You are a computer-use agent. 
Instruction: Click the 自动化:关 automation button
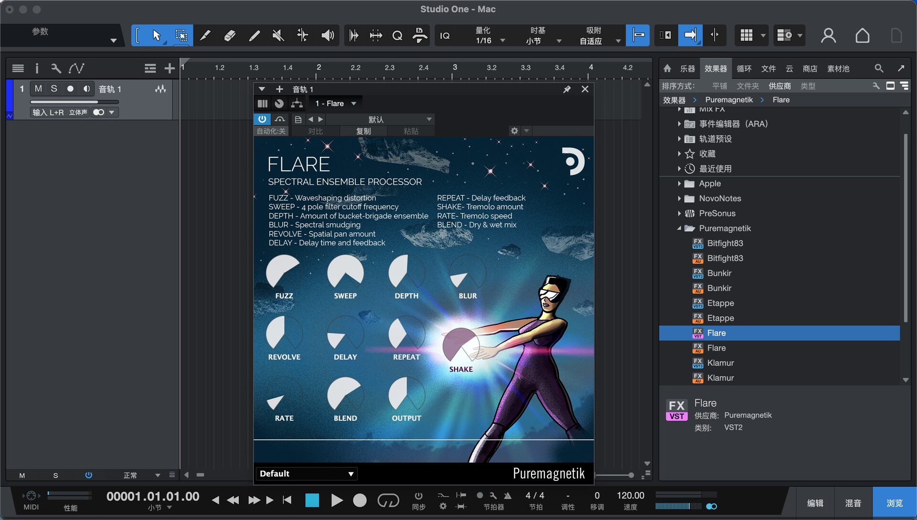pyautogui.click(x=271, y=131)
